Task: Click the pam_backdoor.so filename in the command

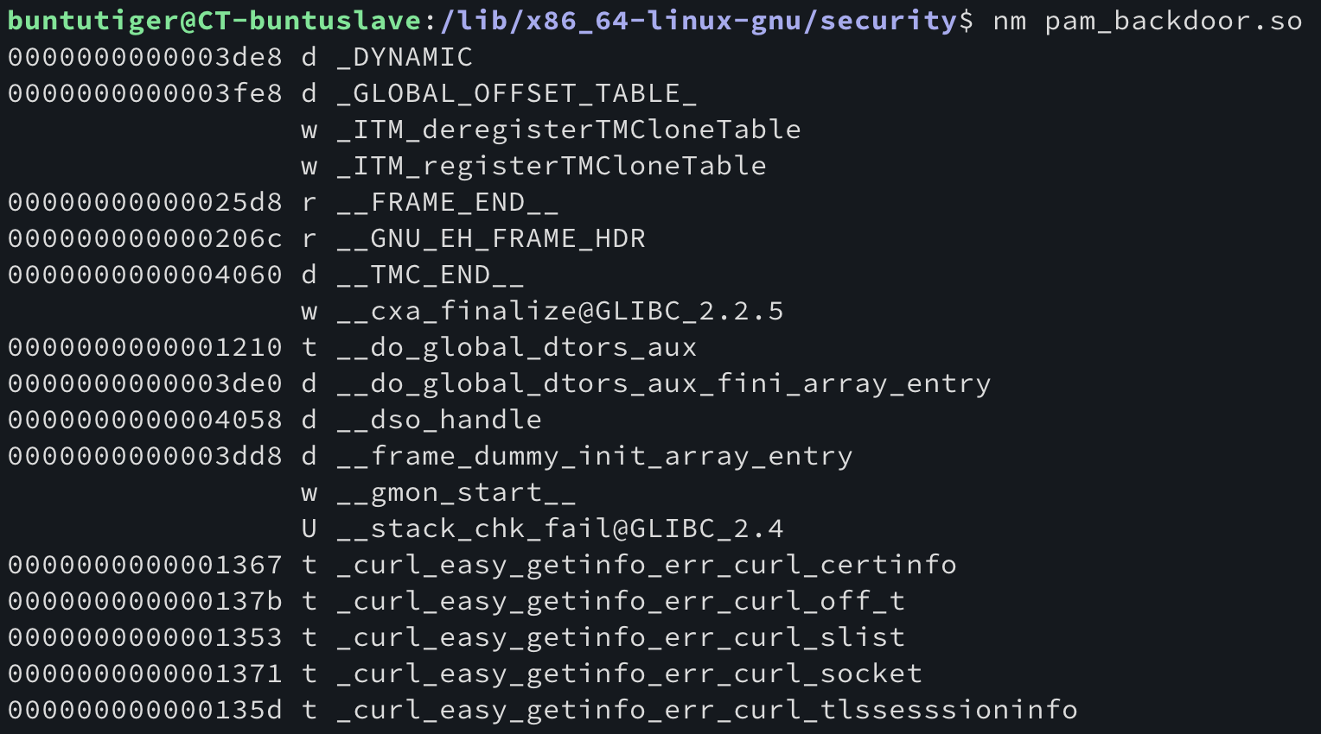Action: click(x=1173, y=20)
